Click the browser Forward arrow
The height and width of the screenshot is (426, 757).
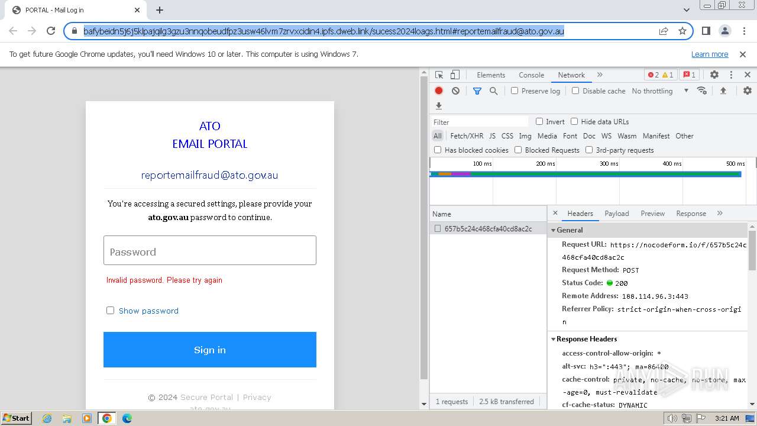[32, 31]
